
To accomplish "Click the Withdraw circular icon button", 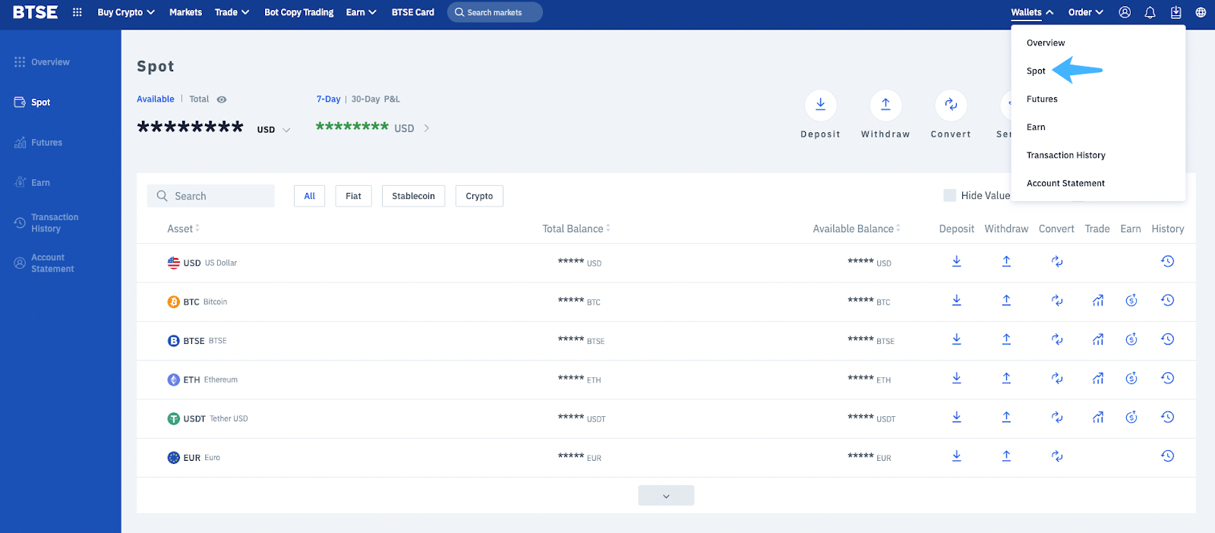I will point(885,105).
